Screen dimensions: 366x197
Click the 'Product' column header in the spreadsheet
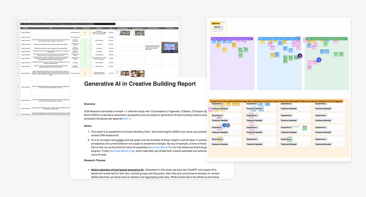coord(26,28)
